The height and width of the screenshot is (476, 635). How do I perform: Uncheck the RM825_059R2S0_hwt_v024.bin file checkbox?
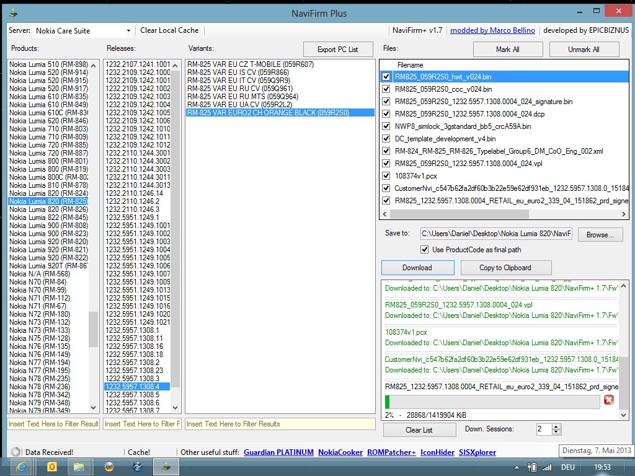click(386, 76)
